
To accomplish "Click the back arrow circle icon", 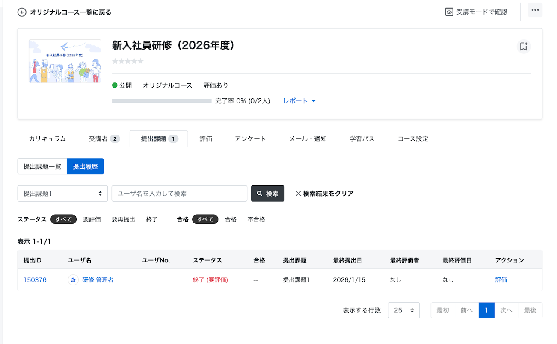I will pyautogui.click(x=22, y=12).
